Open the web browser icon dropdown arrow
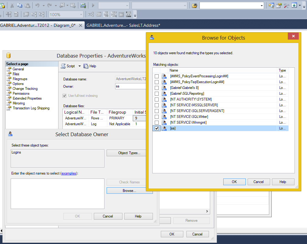This screenshot has height=244, width=307. 300,5
